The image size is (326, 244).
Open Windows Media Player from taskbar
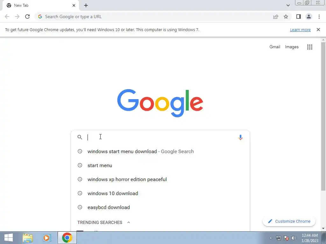(47, 238)
